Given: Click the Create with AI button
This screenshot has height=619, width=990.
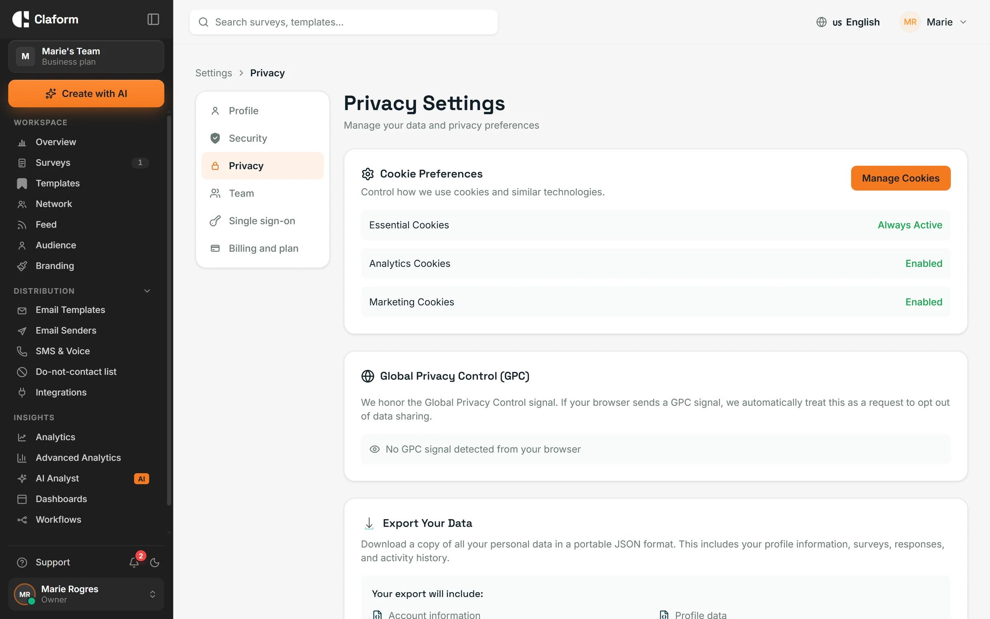Looking at the screenshot, I should pyautogui.click(x=86, y=94).
